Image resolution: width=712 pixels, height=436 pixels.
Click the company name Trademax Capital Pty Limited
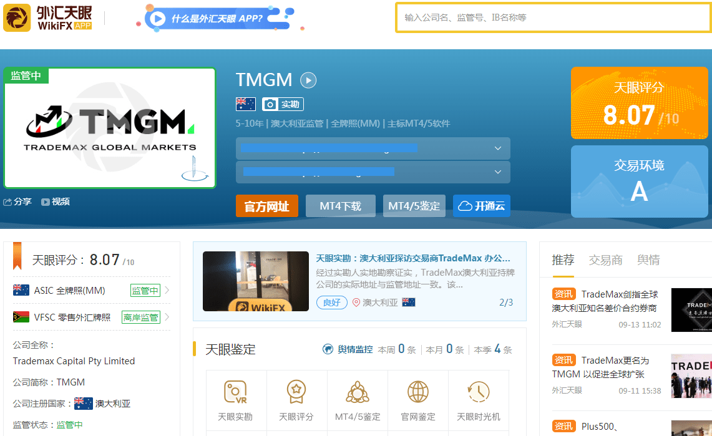coord(74,361)
